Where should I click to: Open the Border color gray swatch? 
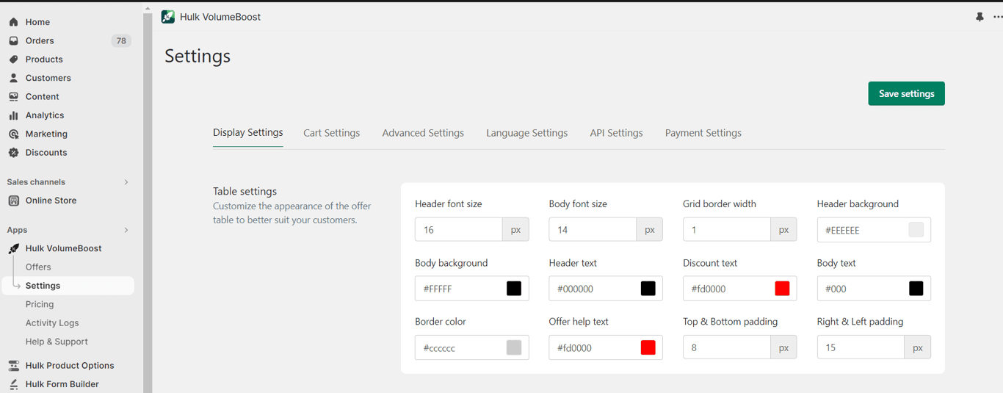tap(514, 347)
